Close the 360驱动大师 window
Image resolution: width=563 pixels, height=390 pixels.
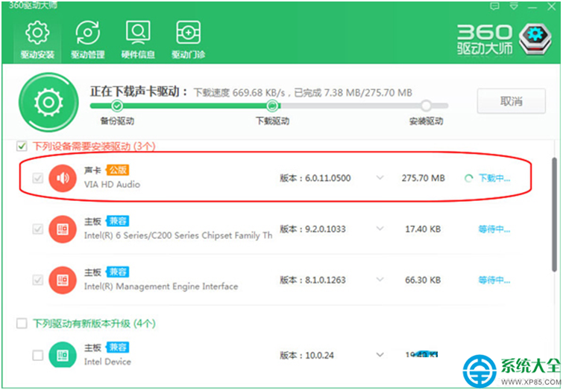click(x=552, y=7)
